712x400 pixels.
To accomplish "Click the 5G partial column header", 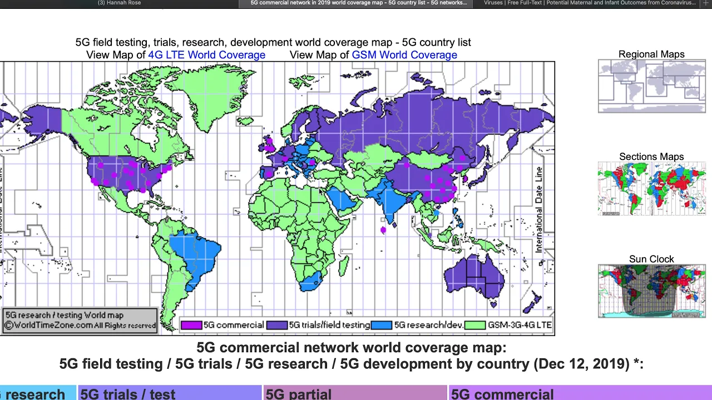I will (299, 394).
